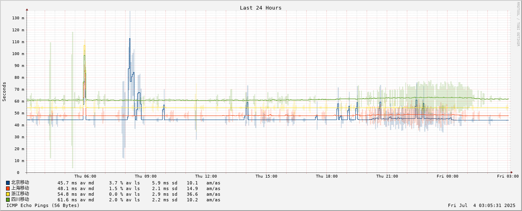Viewport: 522px width, 211px height.
Task: Click the '14.9' am/as ratio value
Action: pos(192,188)
